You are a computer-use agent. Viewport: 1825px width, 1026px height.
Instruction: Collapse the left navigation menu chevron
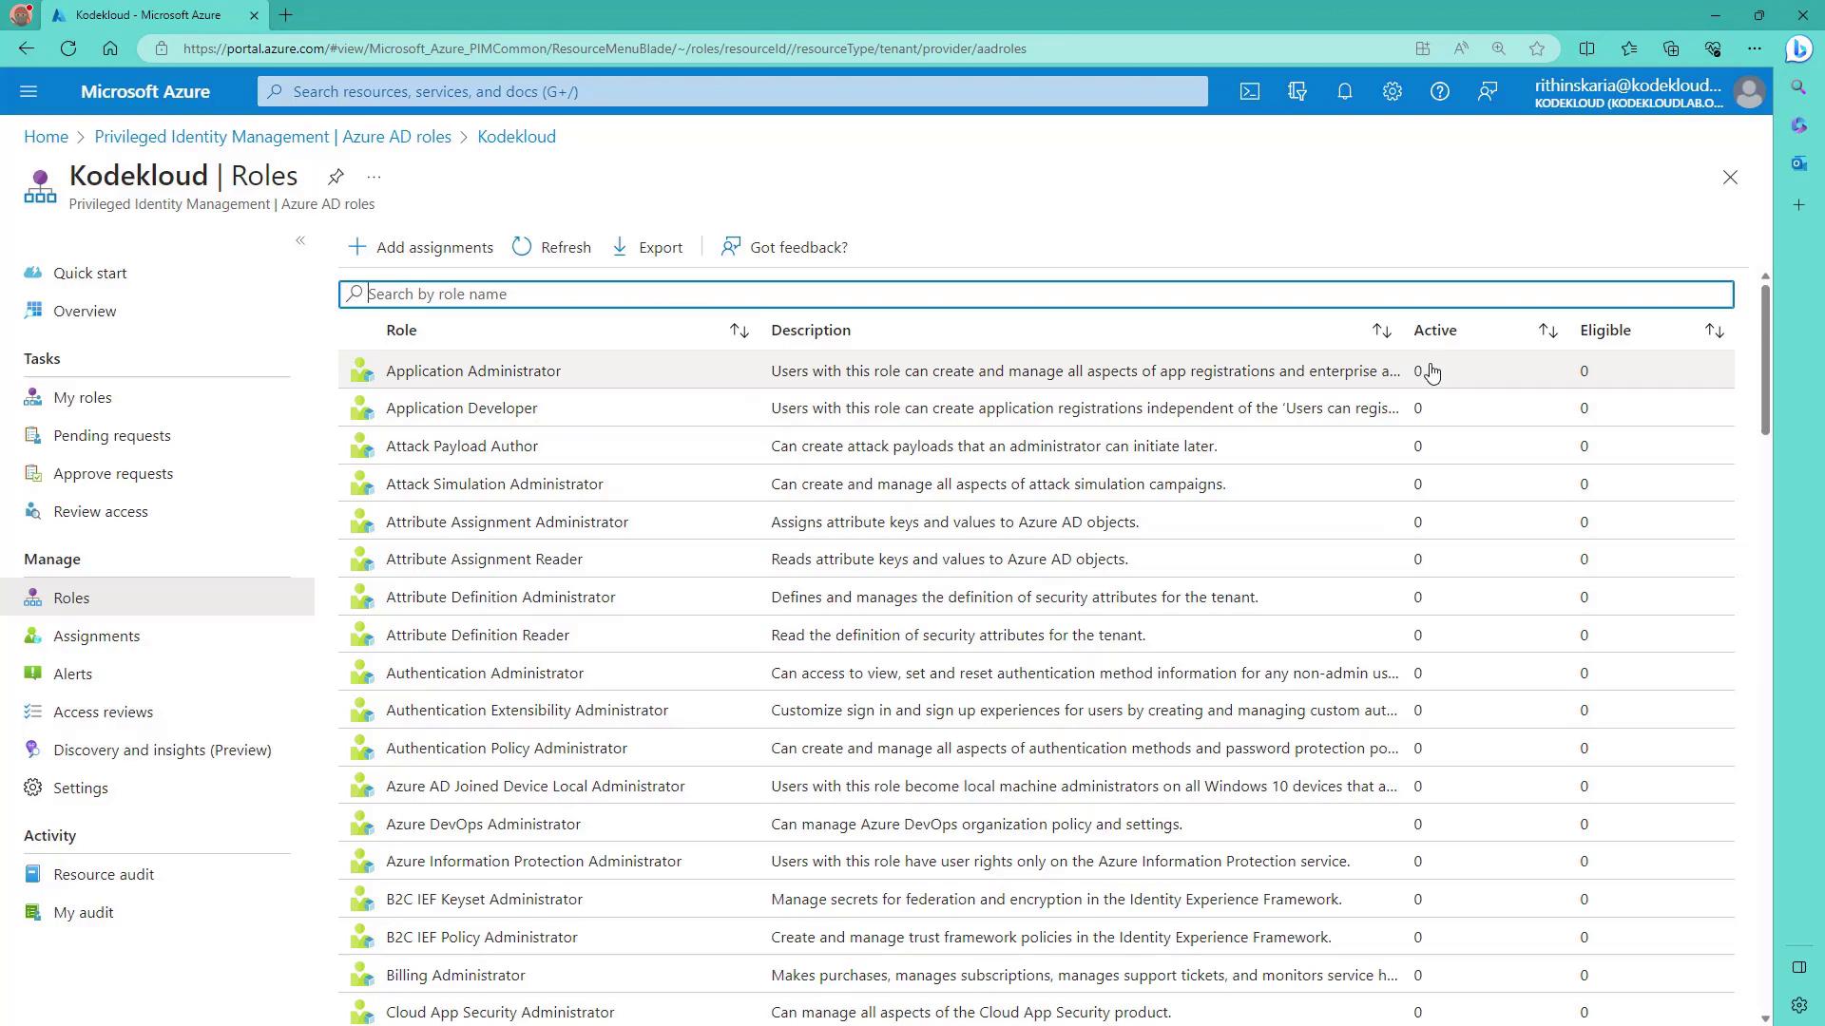pos(300,241)
